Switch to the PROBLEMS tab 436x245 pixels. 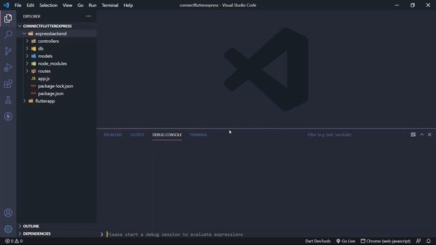tap(113, 135)
